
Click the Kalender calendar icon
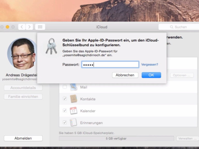(73, 111)
